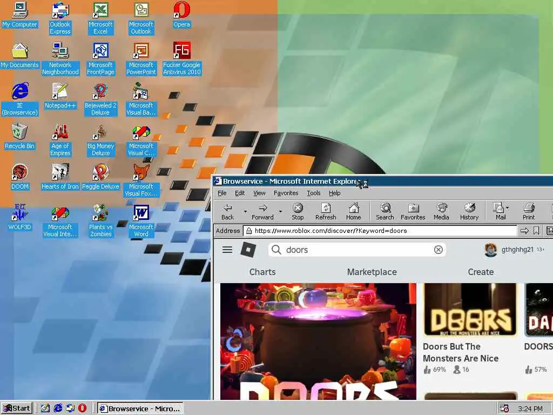Open the Media toolbar button

(x=441, y=212)
